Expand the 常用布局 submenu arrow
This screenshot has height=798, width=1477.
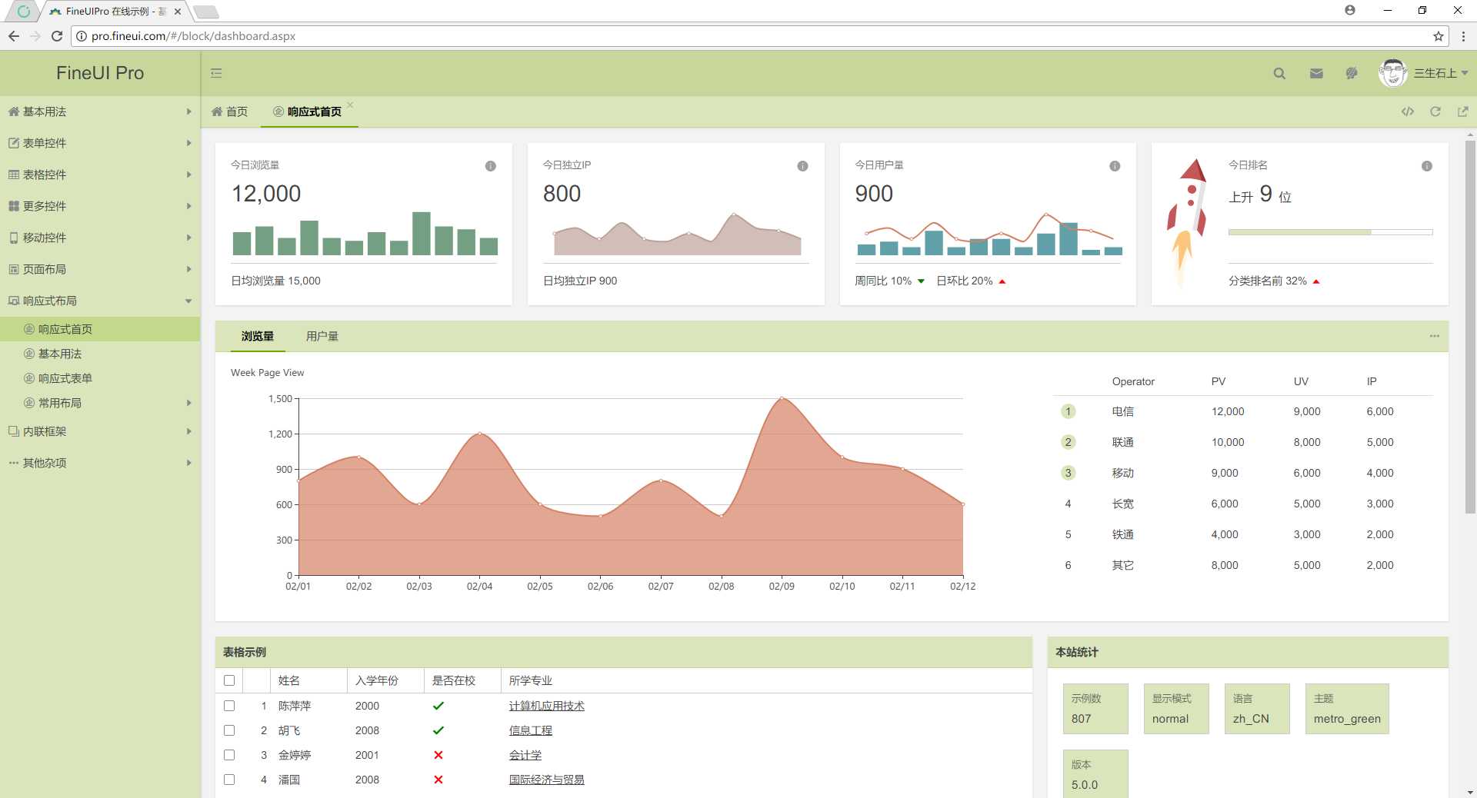pyautogui.click(x=188, y=403)
